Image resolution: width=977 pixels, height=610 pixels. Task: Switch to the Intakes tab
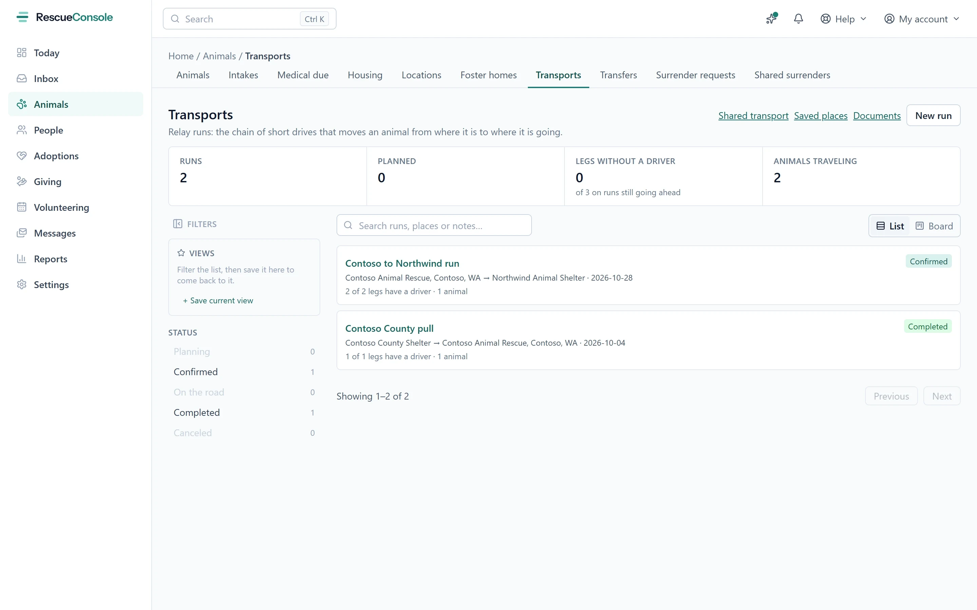click(243, 75)
